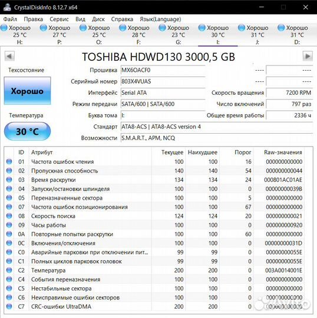Open the Диск menu
The width and height of the screenshot is (317, 318).
(x=98, y=19)
